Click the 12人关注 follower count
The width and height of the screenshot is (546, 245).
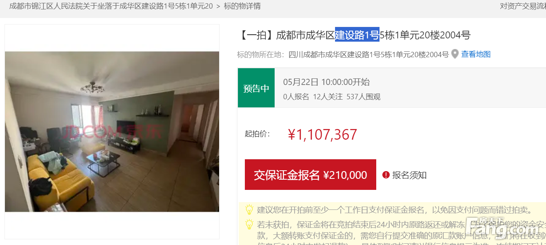328,97
